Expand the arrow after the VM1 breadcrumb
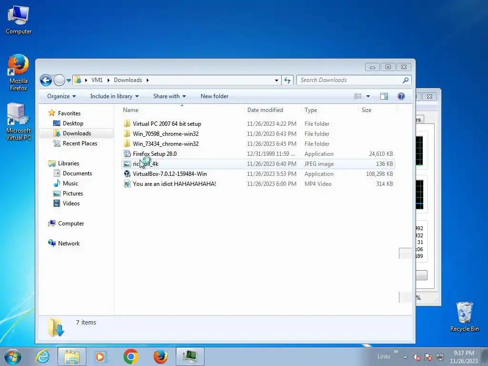Viewport: 488px width, 366px height. coord(108,80)
